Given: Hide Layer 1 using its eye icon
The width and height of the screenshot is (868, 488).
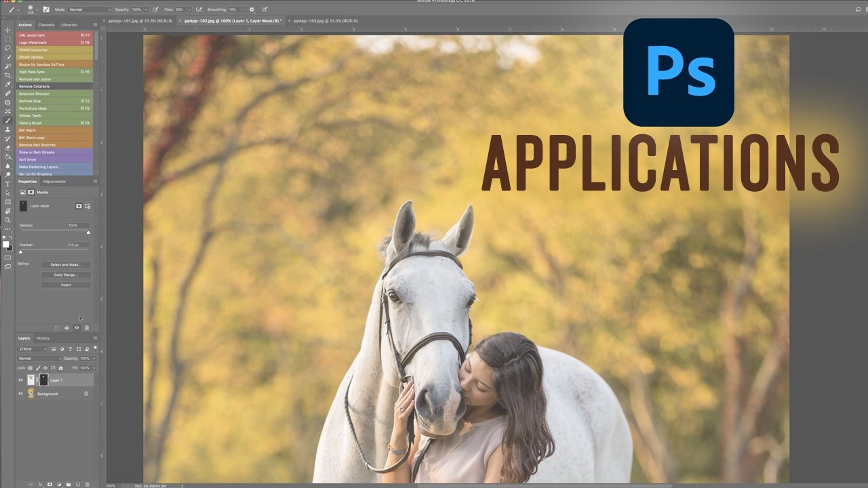Looking at the screenshot, I should [x=20, y=380].
